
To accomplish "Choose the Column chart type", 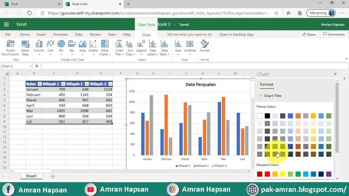I will point(39,47).
